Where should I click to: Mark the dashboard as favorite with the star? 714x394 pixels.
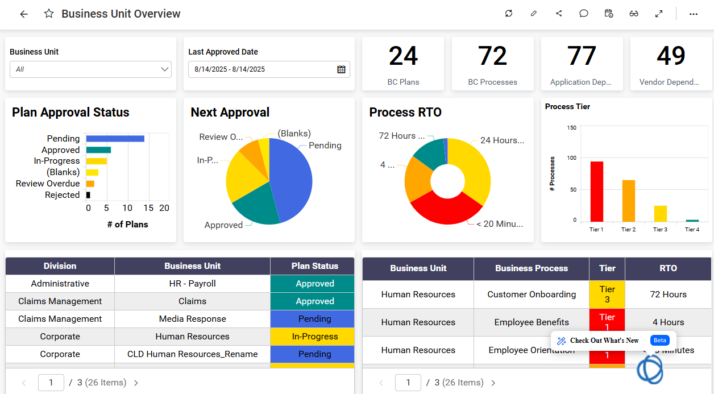49,14
